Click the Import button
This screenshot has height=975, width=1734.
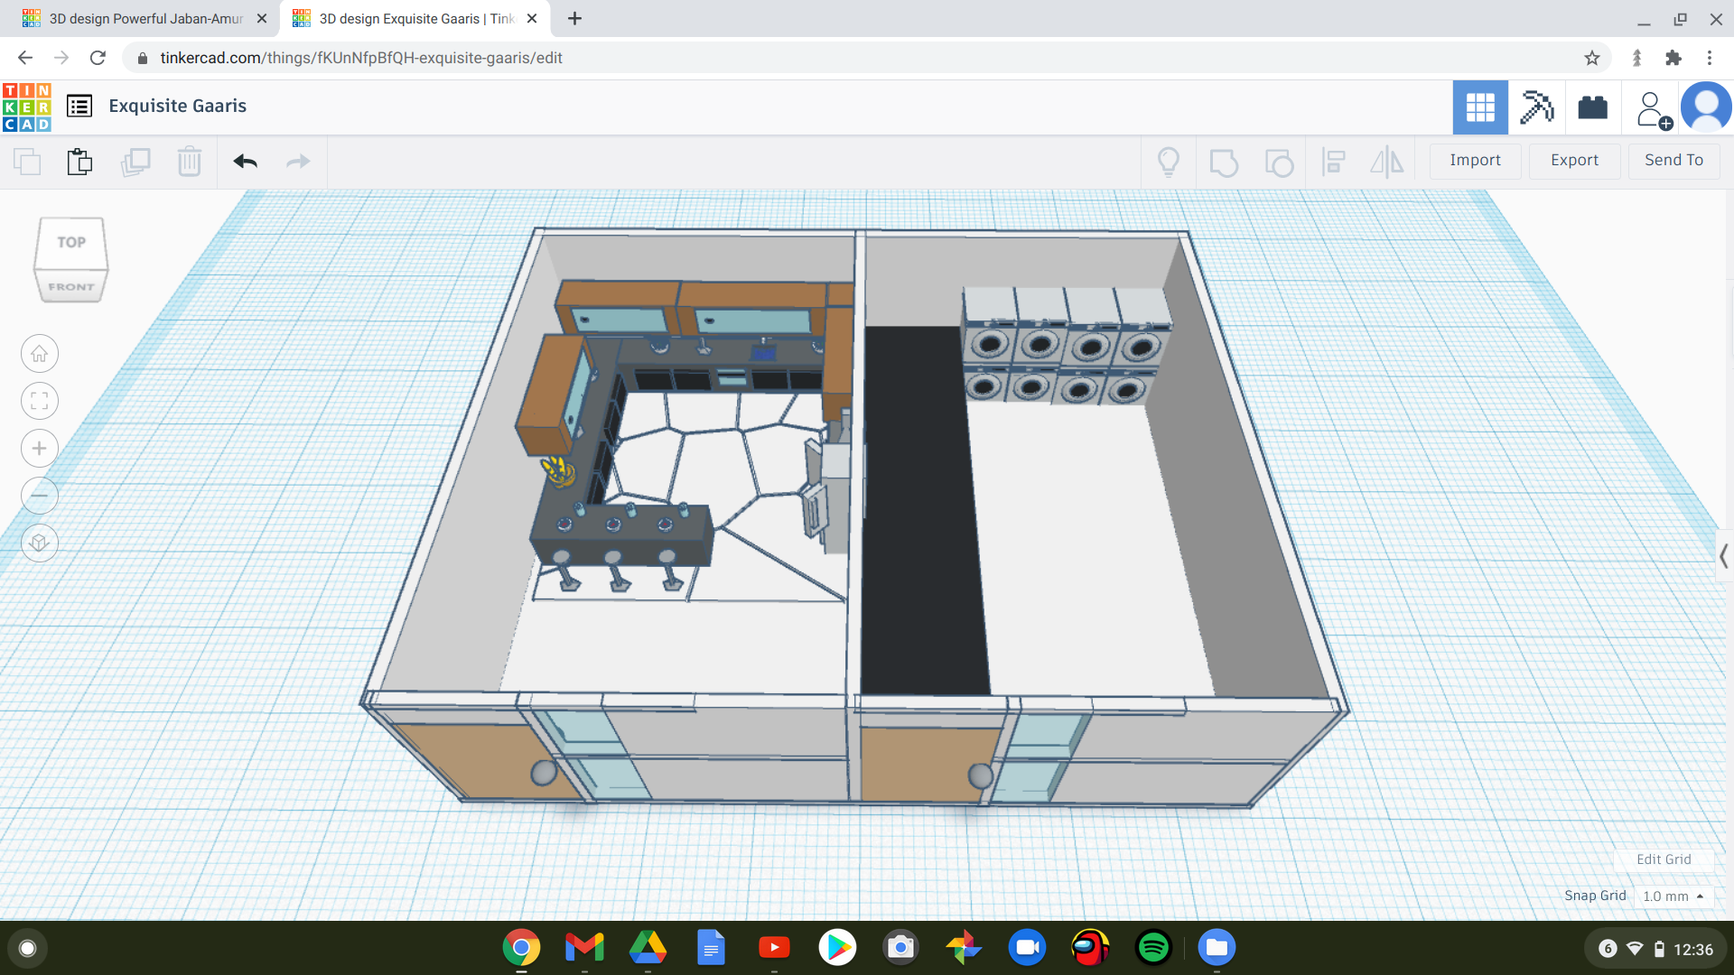(1475, 161)
